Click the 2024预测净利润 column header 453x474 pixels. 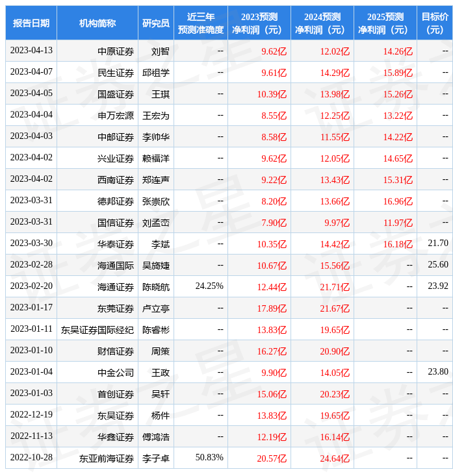click(x=322, y=23)
